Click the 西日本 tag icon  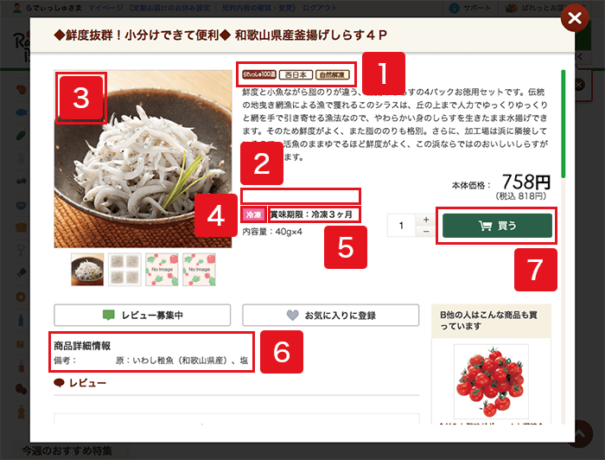pos(296,75)
